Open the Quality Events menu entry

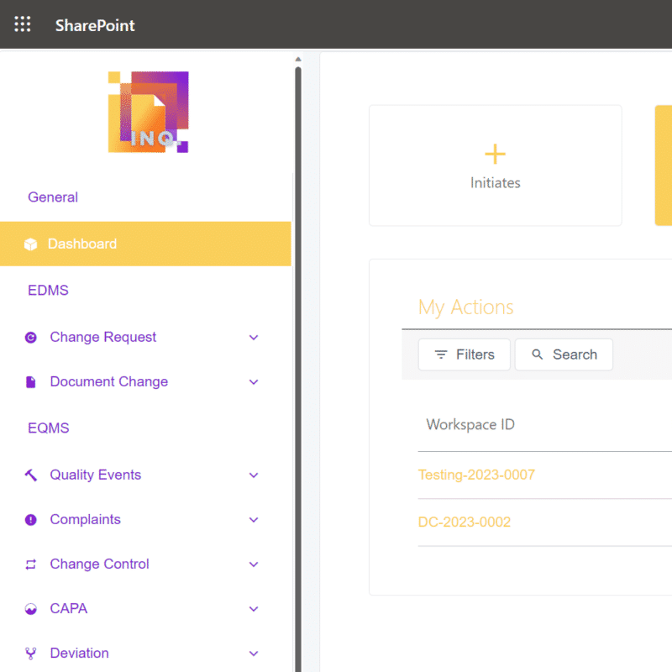[145, 475]
